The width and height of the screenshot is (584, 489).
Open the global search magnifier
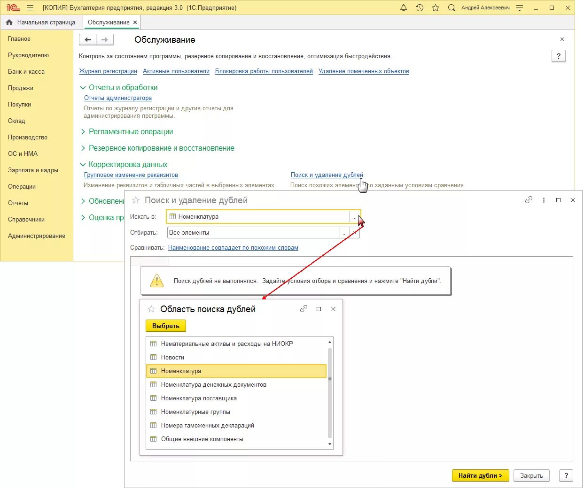pyautogui.click(x=452, y=8)
